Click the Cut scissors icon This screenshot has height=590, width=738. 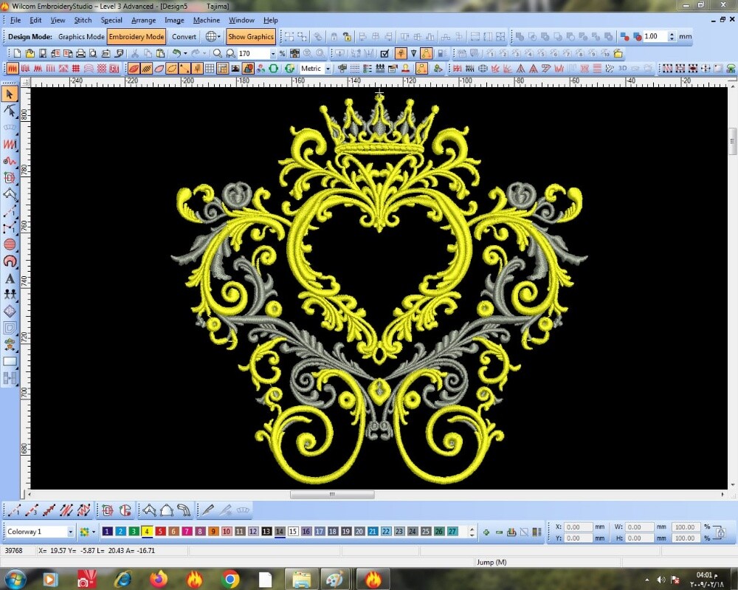click(134, 54)
